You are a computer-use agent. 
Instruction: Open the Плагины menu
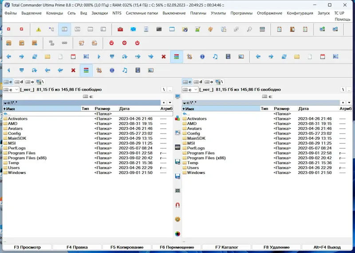198,13
